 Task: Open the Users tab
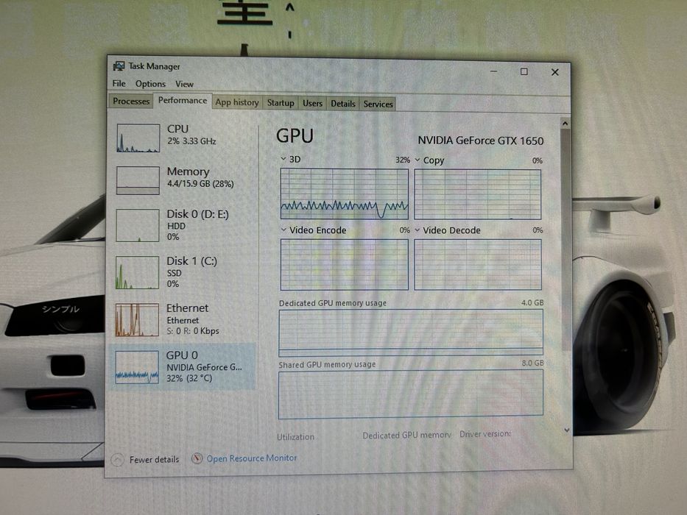point(312,103)
